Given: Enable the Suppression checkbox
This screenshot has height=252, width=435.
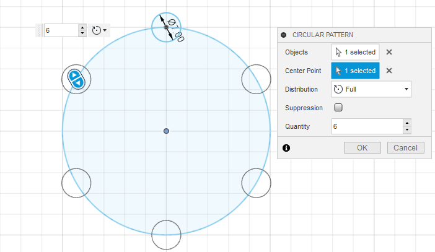Looking at the screenshot, I should 338,108.
